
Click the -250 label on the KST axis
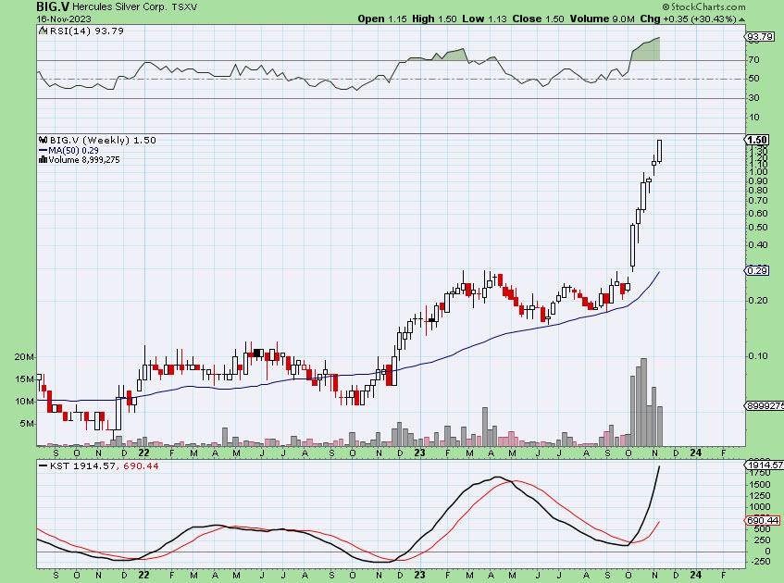click(760, 562)
